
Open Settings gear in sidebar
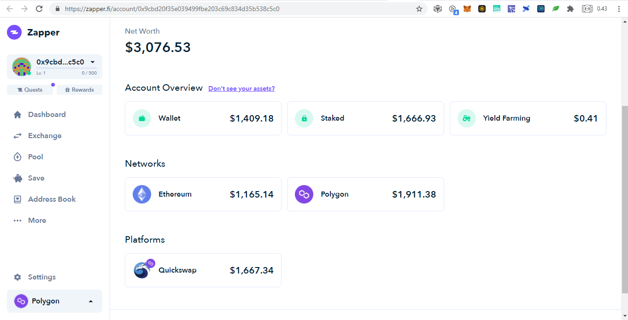(x=18, y=277)
